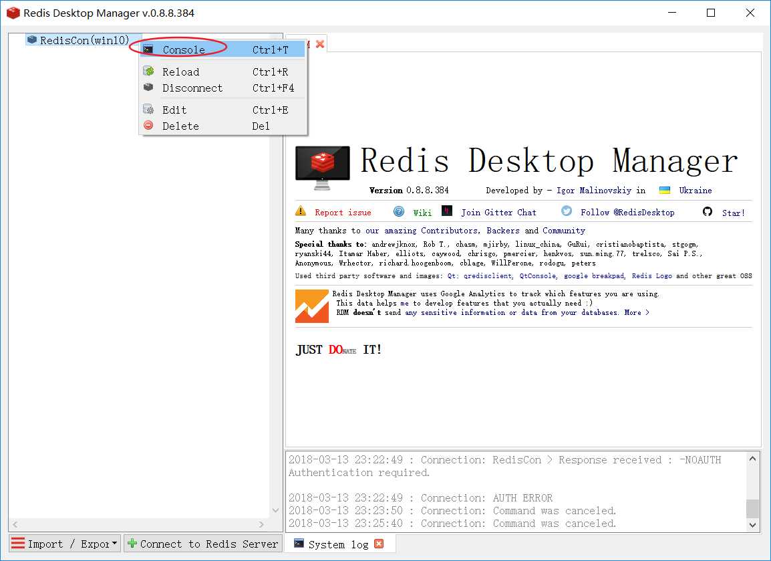Viewport: 771px width, 561px height.
Task: Click the GitHub octocat icon
Action: 708,211
